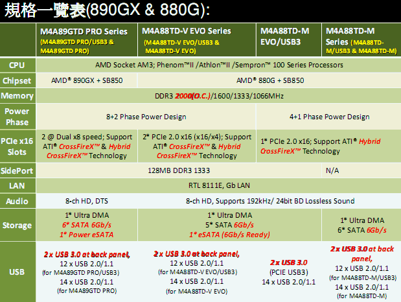Select the 'PCIe x16 Slots' row label
This screenshot has width=401, height=302.
coord(17,146)
